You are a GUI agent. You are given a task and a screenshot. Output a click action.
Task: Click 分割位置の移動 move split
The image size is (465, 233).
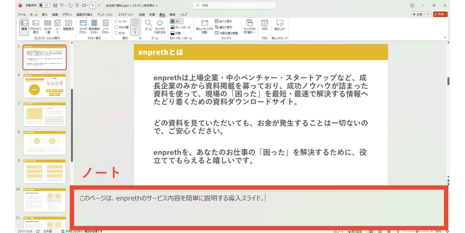coord(226,33)
